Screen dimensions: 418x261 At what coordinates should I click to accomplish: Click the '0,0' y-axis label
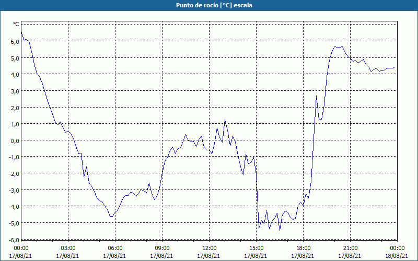coord(15,140)
